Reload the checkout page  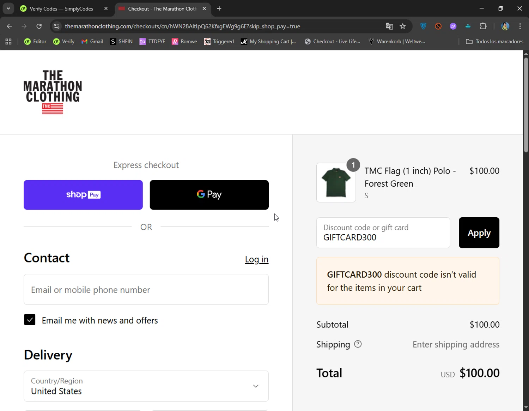click(x=39, y=26)
